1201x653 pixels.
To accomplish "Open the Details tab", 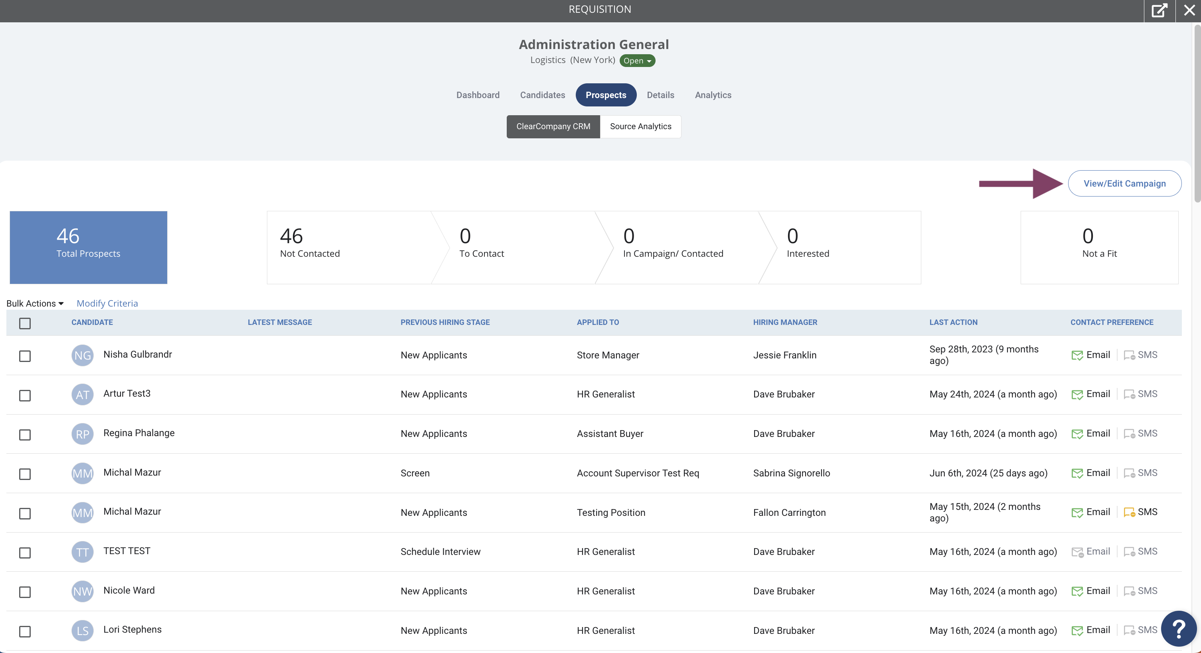I will tap(660, 95).
